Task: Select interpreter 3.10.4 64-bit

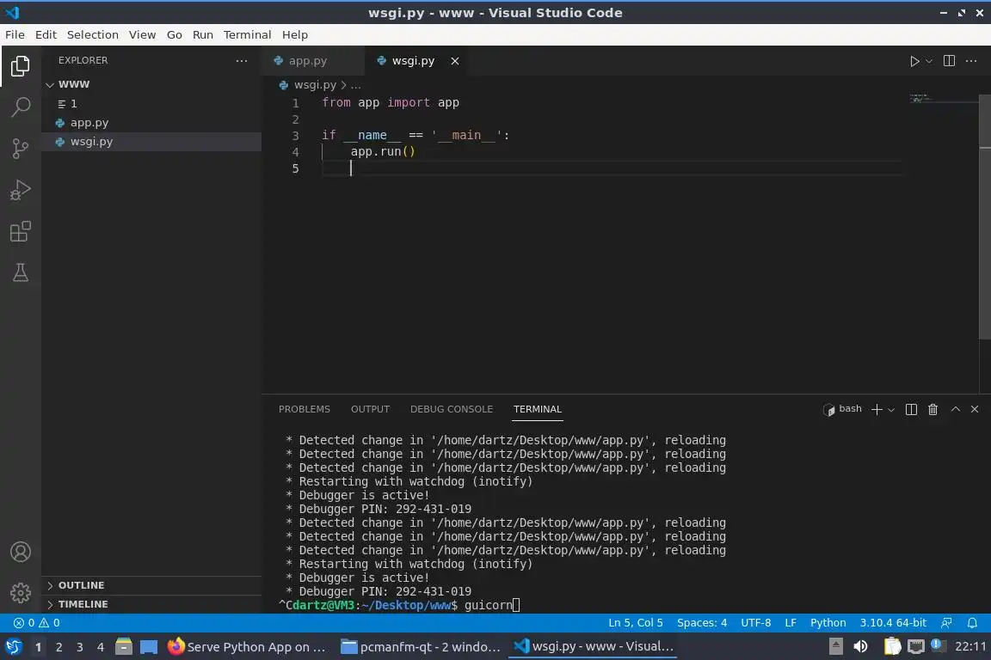Action: click(892, 623)
